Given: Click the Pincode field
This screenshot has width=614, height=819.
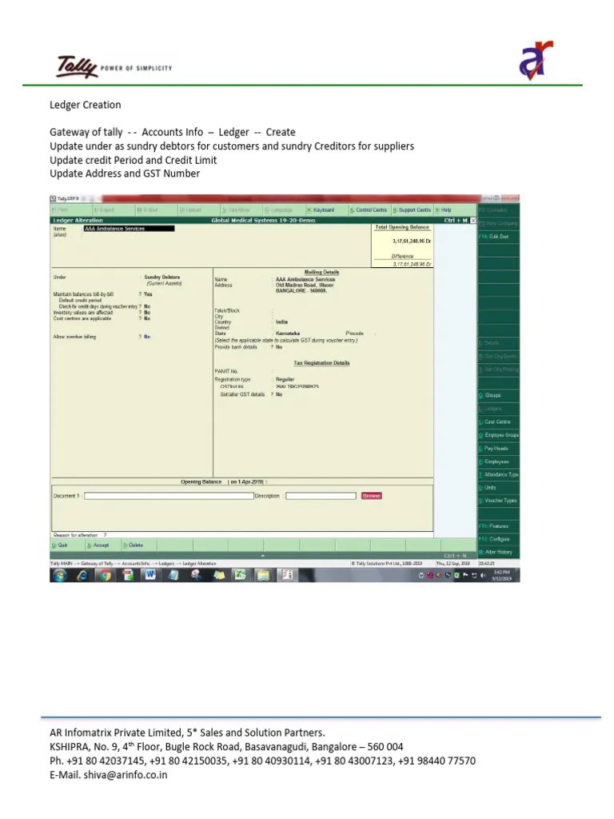Looking at the screenshot, I should [x=361, y=334].
